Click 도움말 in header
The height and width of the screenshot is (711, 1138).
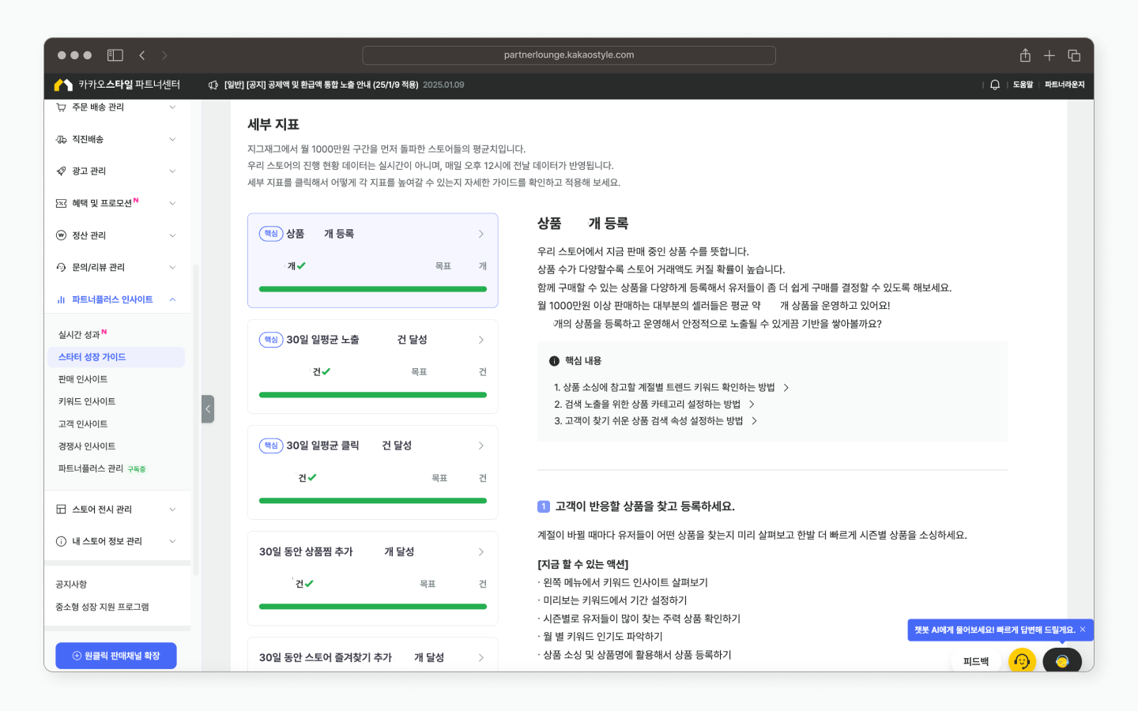pos(1023,85)
